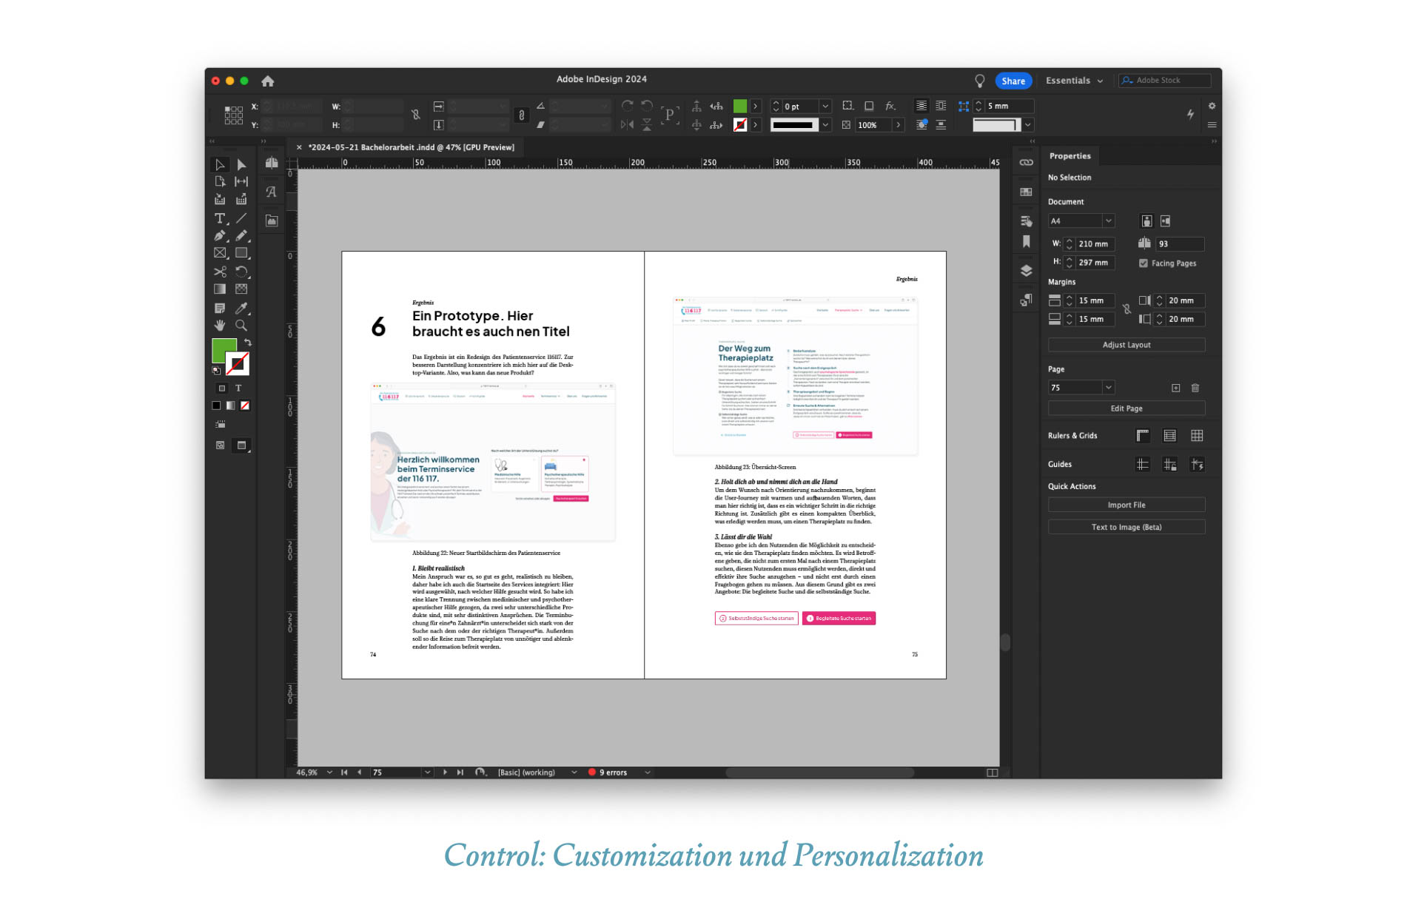1427x922 pixels.
Task: Select the Properties panel tab
Action: click(1070, 156)
